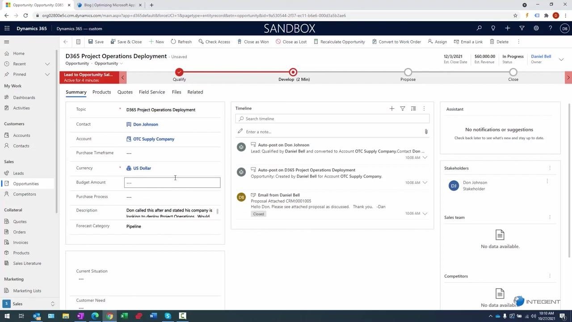Click the lightbulb assistant icon in header
Screen dimensions: 572x322
pyautogui.click(x=493, y=28)
